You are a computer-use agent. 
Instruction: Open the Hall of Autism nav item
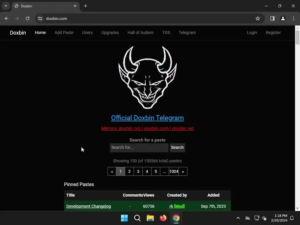140,33
